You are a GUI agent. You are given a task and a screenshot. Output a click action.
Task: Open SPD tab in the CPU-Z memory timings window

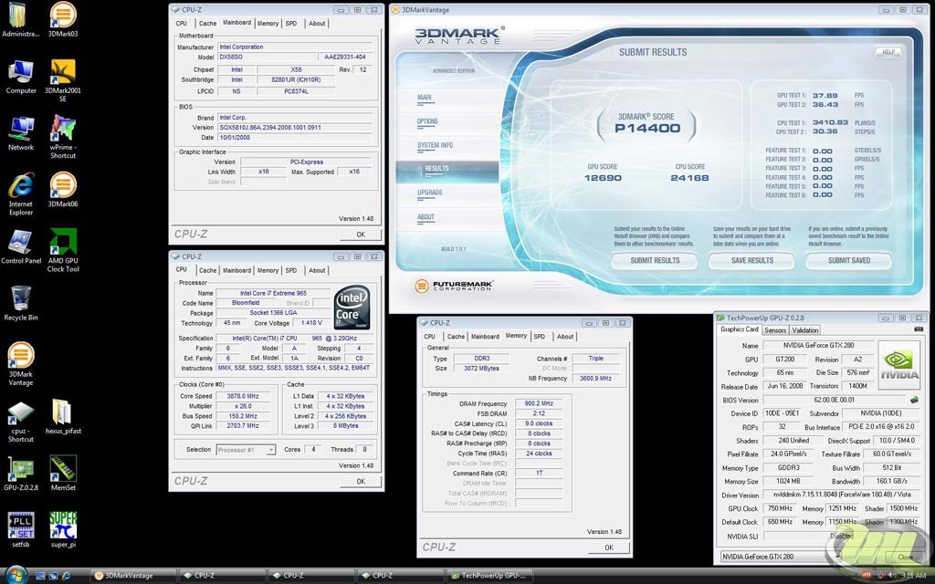point(539,337)
